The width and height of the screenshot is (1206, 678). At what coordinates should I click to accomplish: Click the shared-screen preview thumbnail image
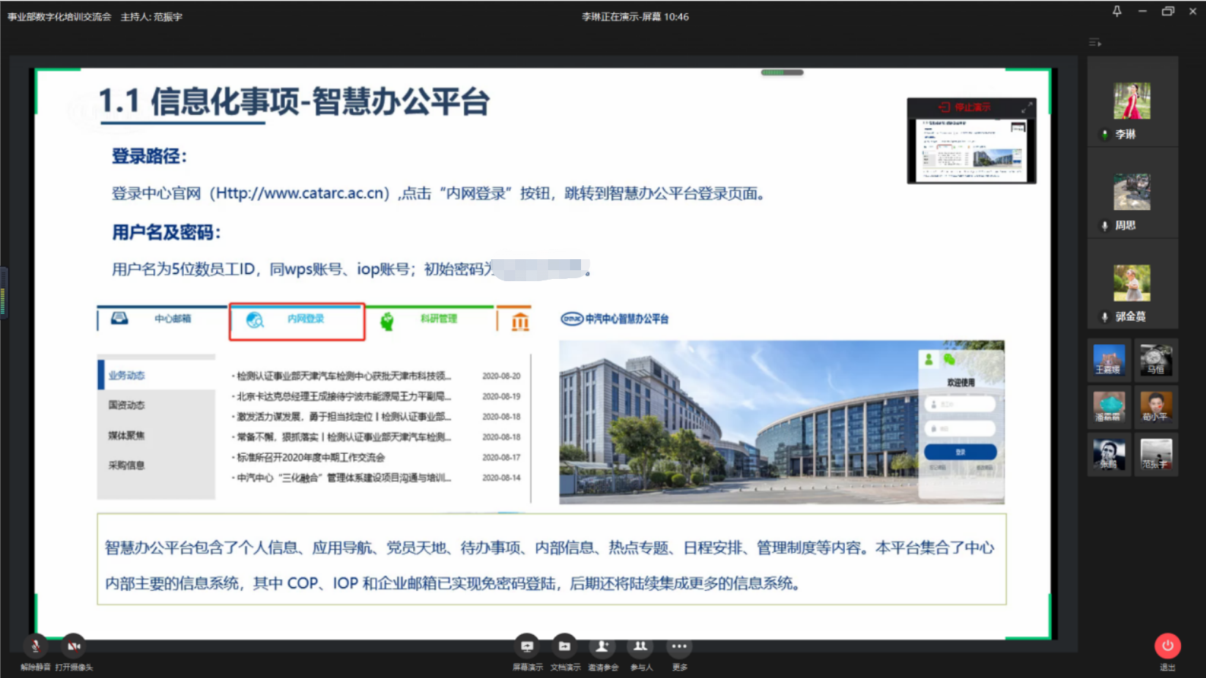(972, 149)
